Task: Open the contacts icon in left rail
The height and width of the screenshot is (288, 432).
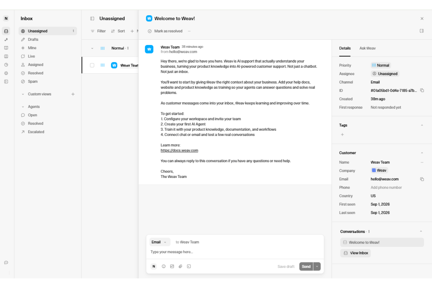Action: tap(6, 56)
